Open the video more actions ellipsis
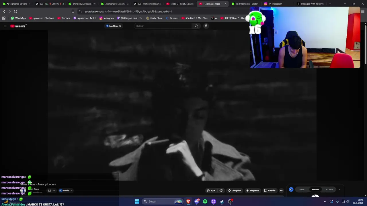The height and width of the screenshot is (206, 367). [281, 191]
